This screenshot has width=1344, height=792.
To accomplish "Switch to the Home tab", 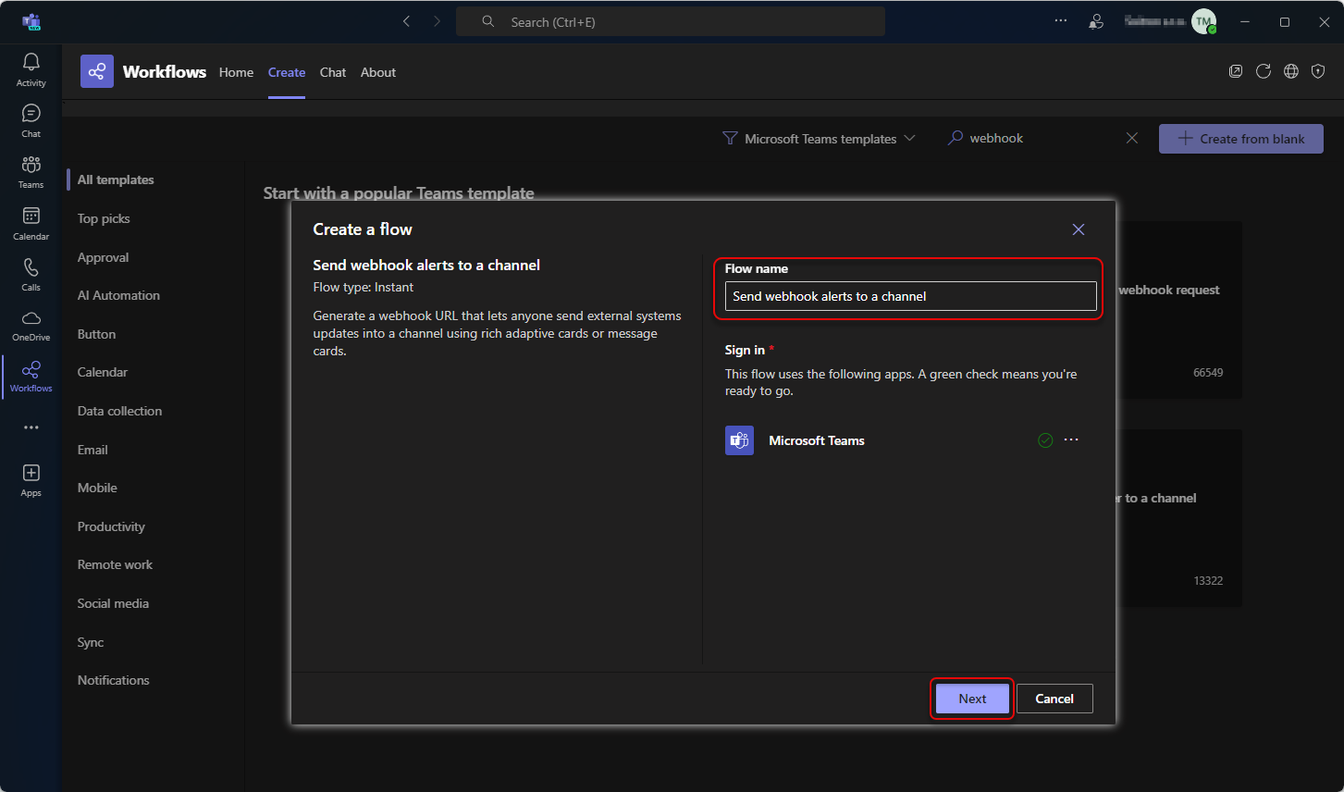I will (236, 72).
